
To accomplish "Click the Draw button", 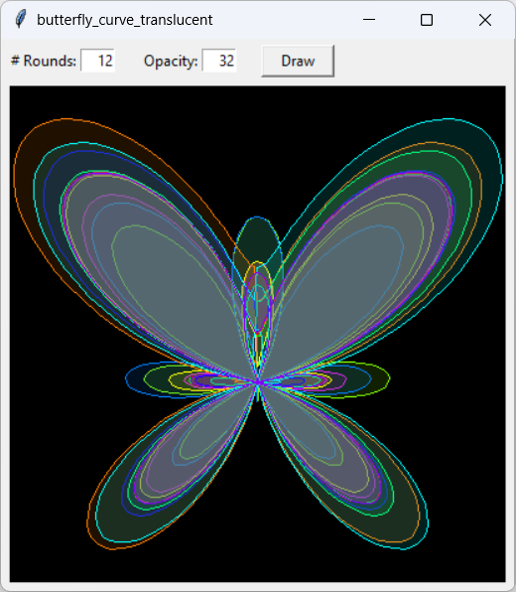I will (298, 62).
